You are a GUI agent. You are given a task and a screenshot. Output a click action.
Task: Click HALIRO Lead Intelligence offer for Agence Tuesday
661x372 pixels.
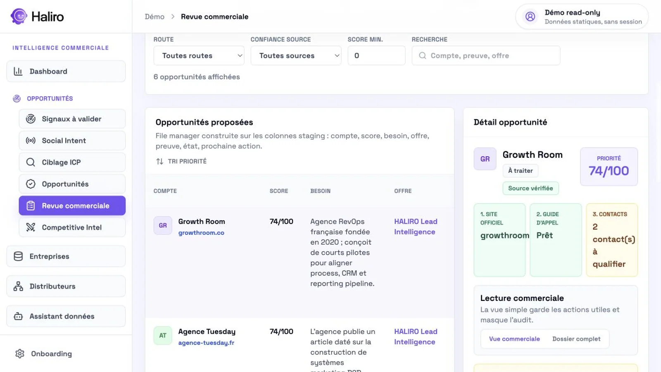point(416,336)
